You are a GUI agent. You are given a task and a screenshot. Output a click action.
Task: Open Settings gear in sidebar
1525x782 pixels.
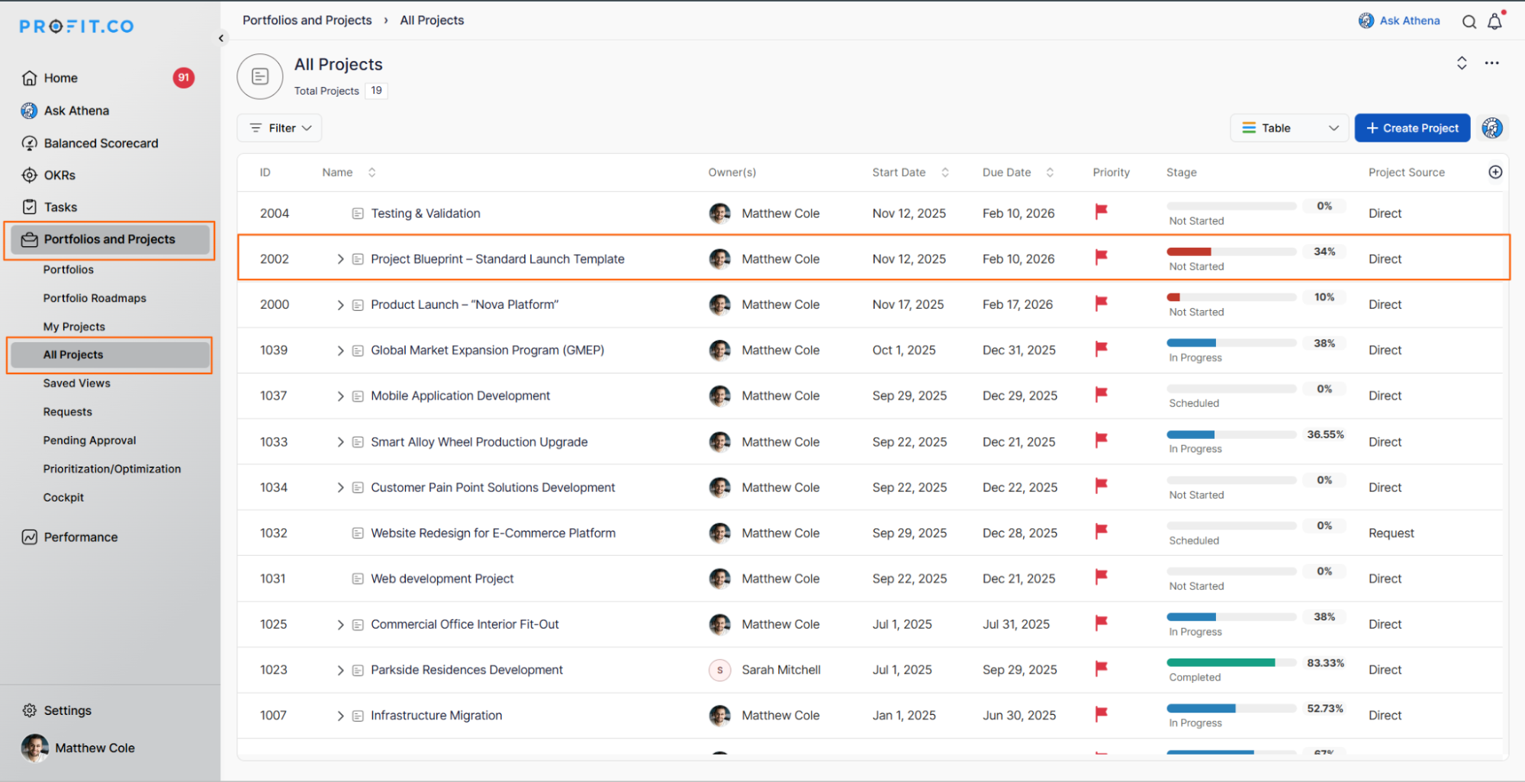click(x=30, y=710)
